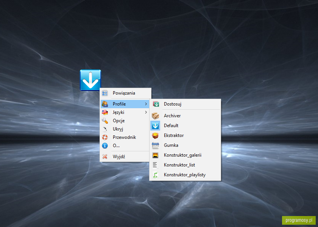Image resolution: width=318 pixels, height=227 pixels.
Task: Click the Przewodnik lifebuoy icon
Action: coord(105,137)
